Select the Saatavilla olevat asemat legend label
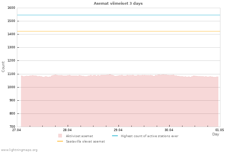The image size is (237, 152). click(85, 142)
